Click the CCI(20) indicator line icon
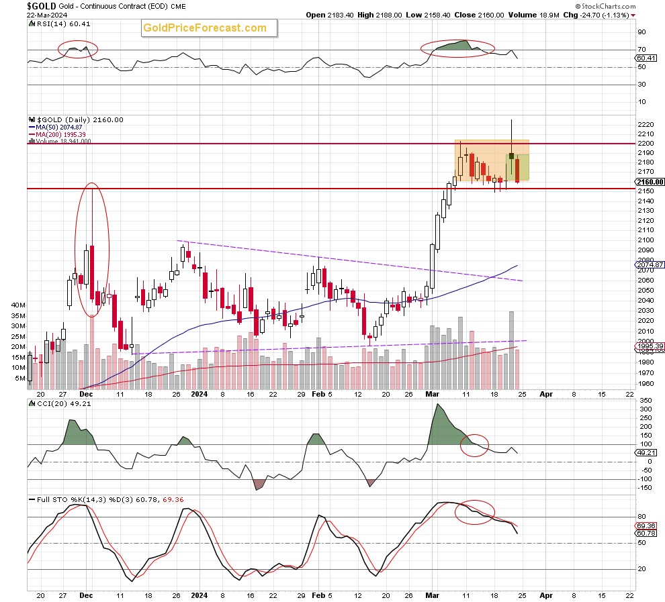 point(32,403)
